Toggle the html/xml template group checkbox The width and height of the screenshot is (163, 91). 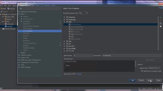tap(67, 17)
